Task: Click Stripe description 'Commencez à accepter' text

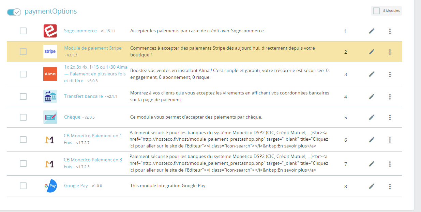Action: 223,51
